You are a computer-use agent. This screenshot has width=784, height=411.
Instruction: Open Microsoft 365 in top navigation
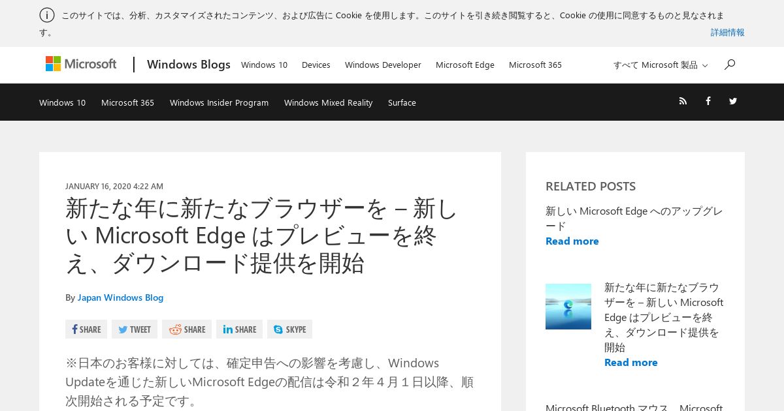[535, 65]
